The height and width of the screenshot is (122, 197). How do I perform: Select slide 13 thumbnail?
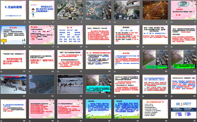coord(155,35)
